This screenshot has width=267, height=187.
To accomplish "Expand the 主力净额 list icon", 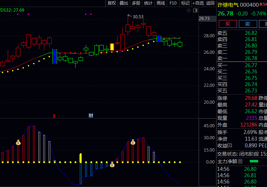I will [240, 161].
